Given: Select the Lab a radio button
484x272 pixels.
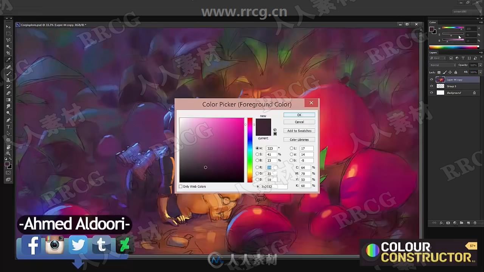Looking at the screenshot, I should (x=291, y=155).
